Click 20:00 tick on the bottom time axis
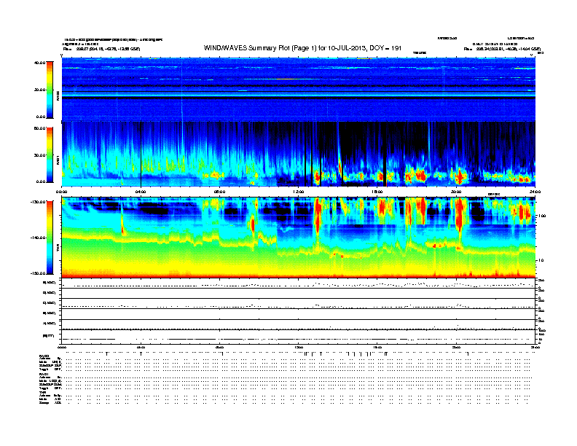Image resolution: width=577 pixels, height=446 pixels. point(456,347)
